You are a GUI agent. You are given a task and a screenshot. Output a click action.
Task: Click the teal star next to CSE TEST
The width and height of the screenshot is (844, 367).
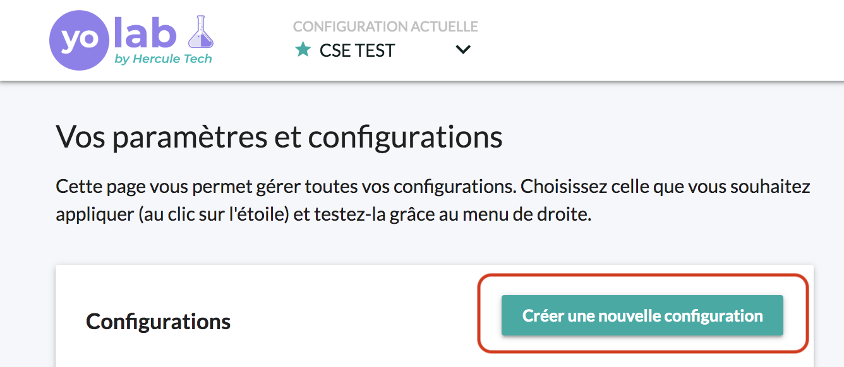click(x=303, y=49)
